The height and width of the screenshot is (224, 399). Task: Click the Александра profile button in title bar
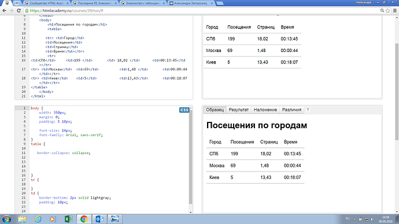pyautogui.click(x=363, y=2)
